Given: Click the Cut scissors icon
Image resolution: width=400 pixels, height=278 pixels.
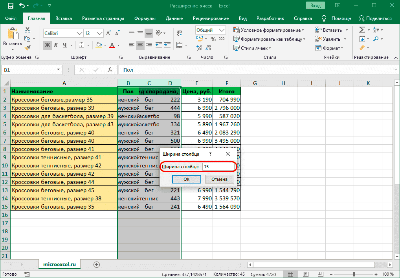Looking at the screenshot, I should tap(28, 30).
